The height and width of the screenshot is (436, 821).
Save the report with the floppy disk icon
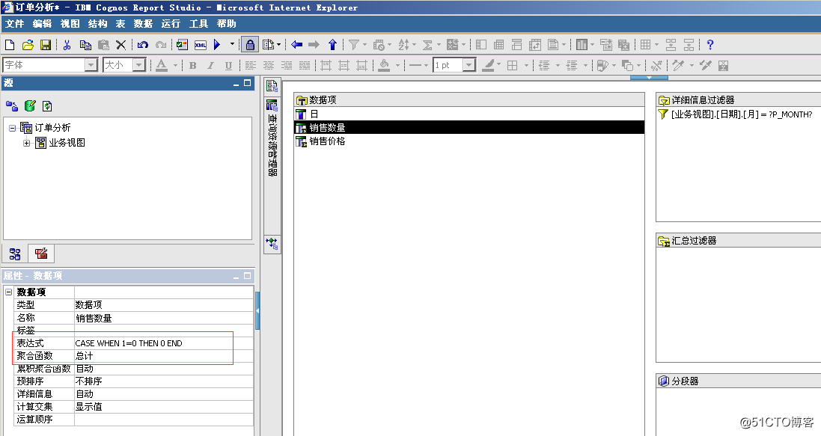(46, 45)
